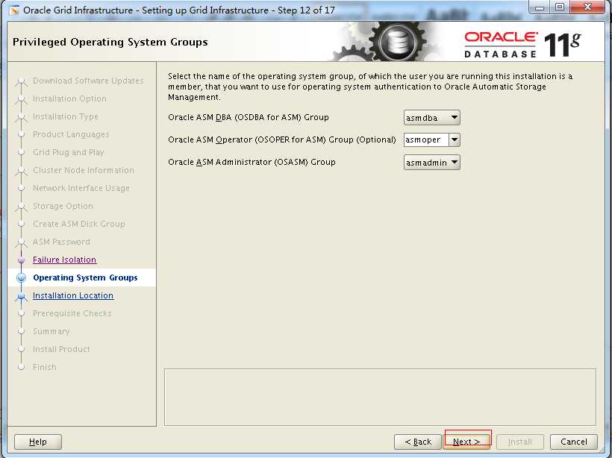Minimize the installer window
Viewport: 612px width, 458px height.
coord(540,7)
